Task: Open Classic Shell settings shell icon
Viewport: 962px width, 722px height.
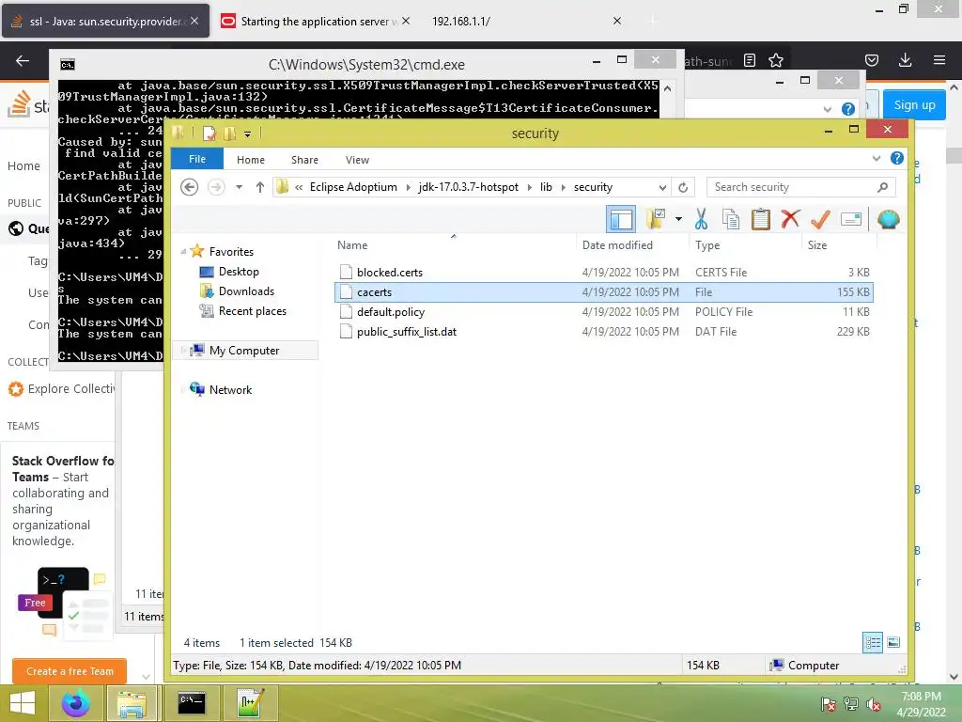Action: click(888, 219)
